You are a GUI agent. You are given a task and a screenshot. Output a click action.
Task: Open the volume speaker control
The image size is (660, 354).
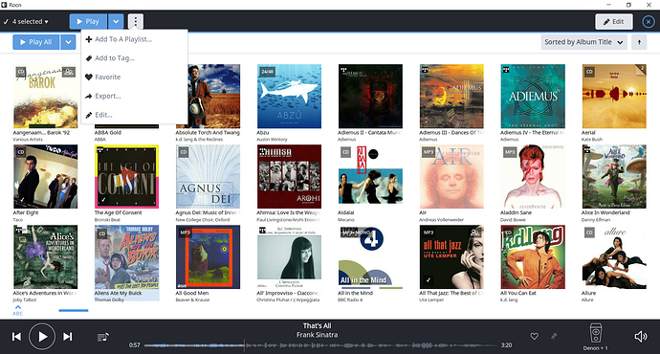pyautogui.click(x=641, y=336)
